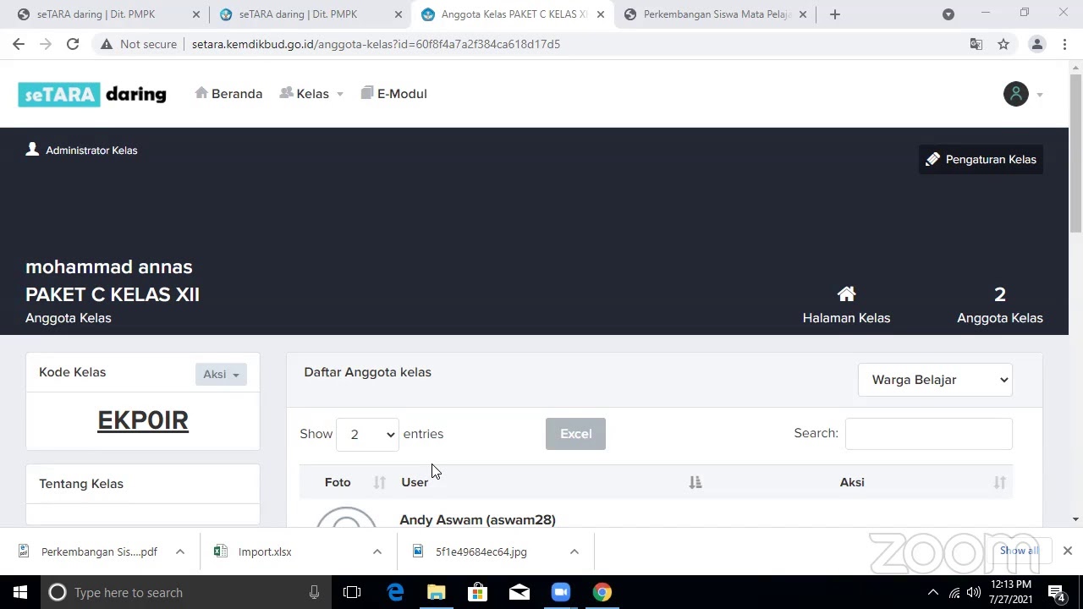Click Pengaturan Kelas button

point(981,159)
